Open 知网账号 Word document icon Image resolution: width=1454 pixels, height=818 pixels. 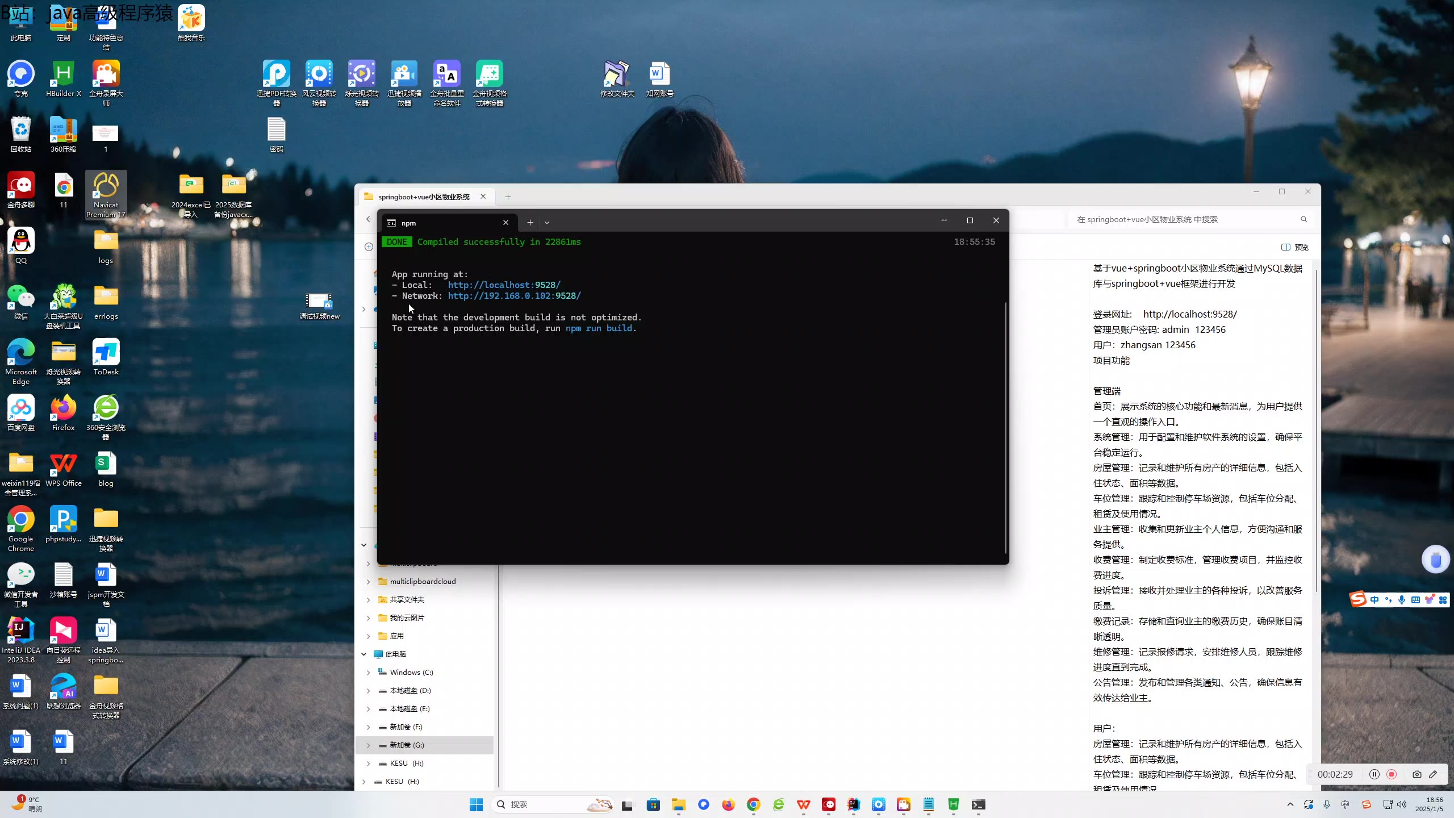(659, 79)
